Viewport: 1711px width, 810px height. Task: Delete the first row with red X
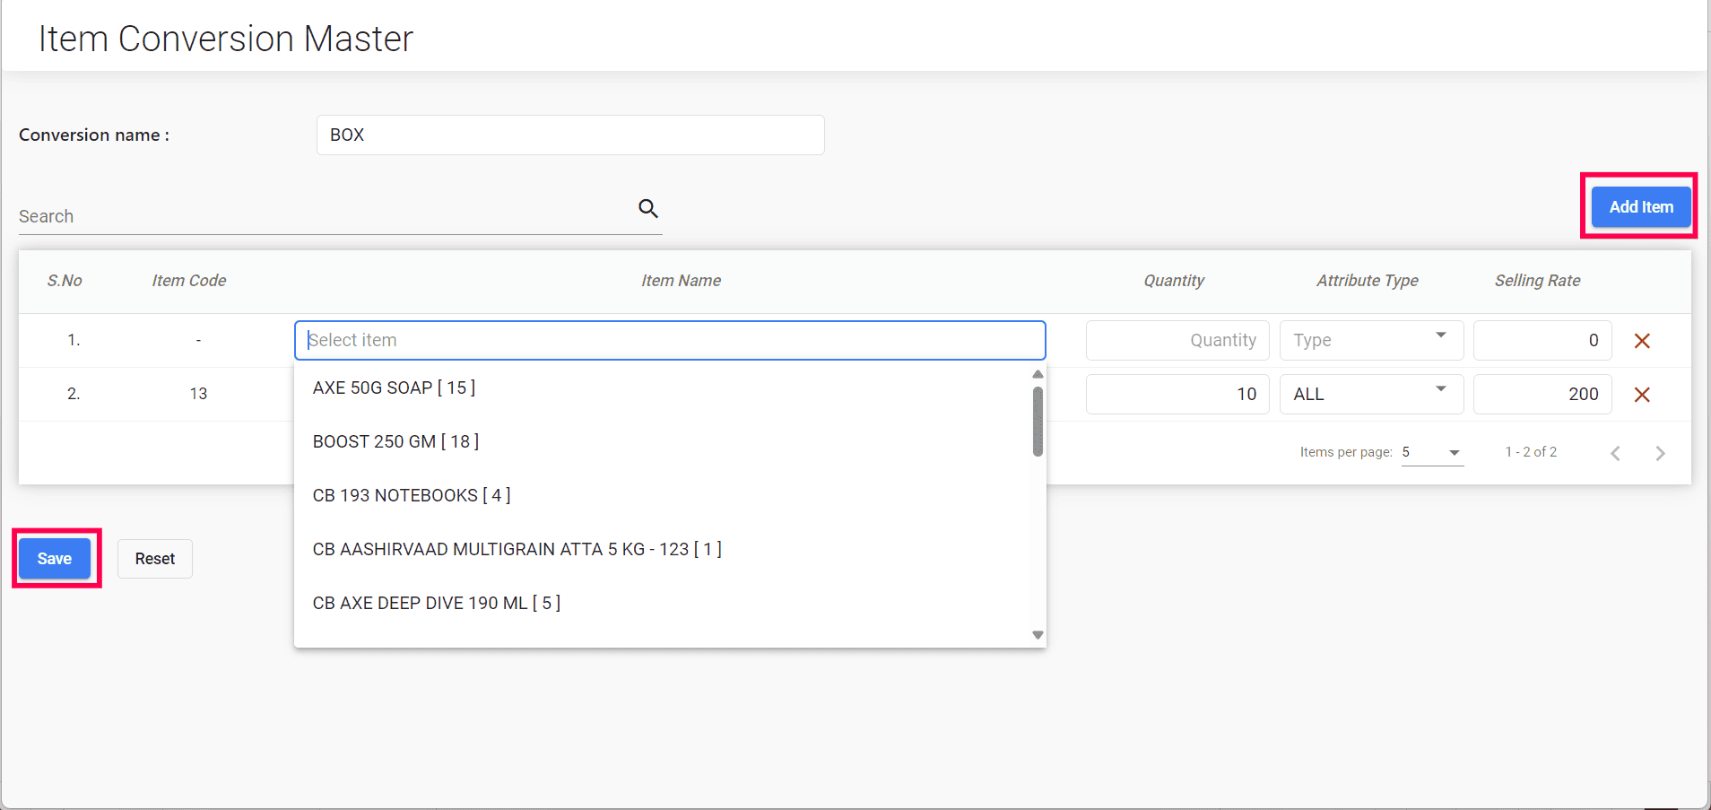click(x=1642, y=341)
